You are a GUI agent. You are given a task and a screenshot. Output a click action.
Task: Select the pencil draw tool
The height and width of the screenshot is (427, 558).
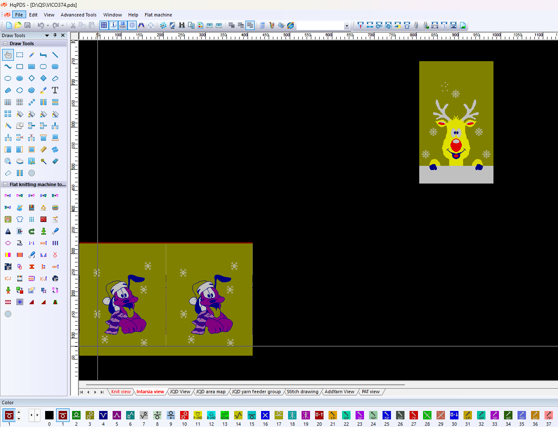pos(32,55)
